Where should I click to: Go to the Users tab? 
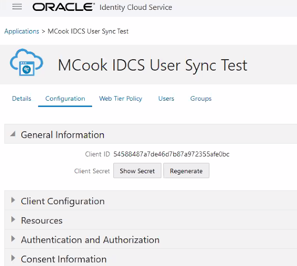[x=166, y=99]
